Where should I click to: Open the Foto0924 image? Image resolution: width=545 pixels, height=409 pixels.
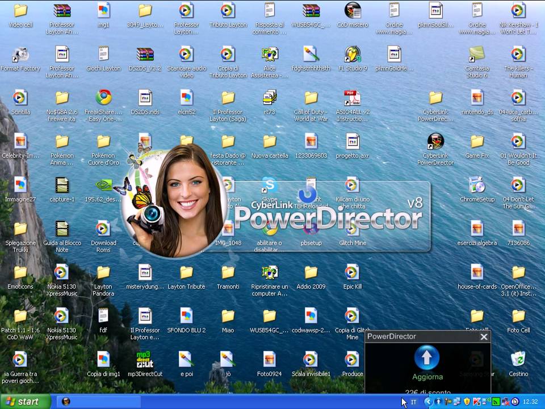point(269,360)
